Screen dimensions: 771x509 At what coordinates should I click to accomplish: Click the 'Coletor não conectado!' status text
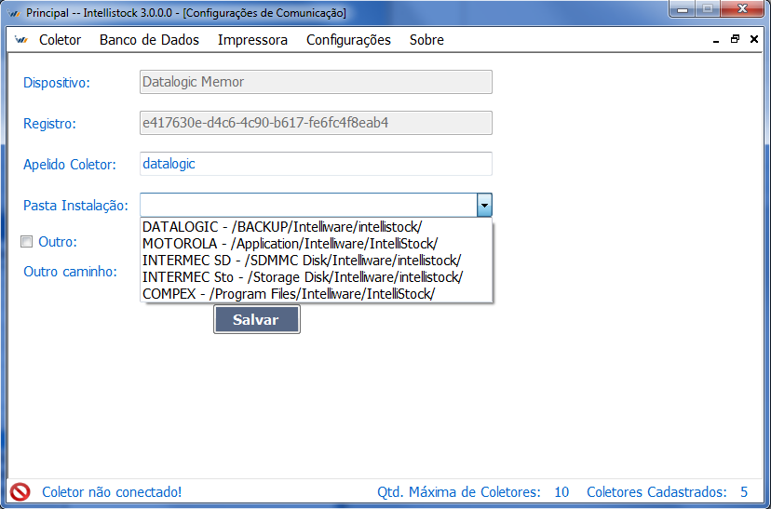(112, 492)
